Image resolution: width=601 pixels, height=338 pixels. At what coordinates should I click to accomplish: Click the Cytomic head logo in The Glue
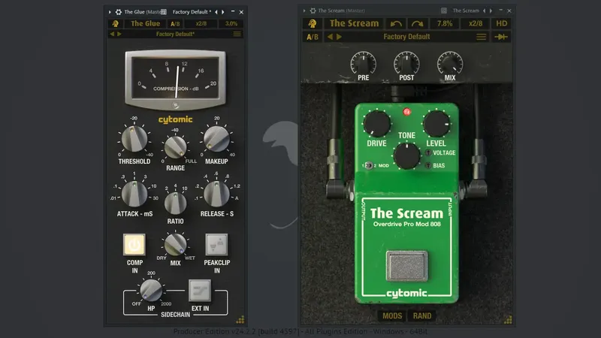tap(115, 23)
